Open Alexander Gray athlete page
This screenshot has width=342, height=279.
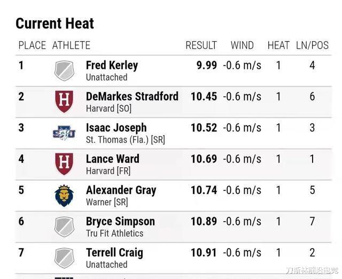(121, 190)
